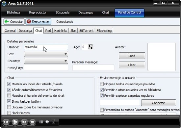Close the Ares window
The width and height of the screenshot is (181, 128).
[173, 3]
